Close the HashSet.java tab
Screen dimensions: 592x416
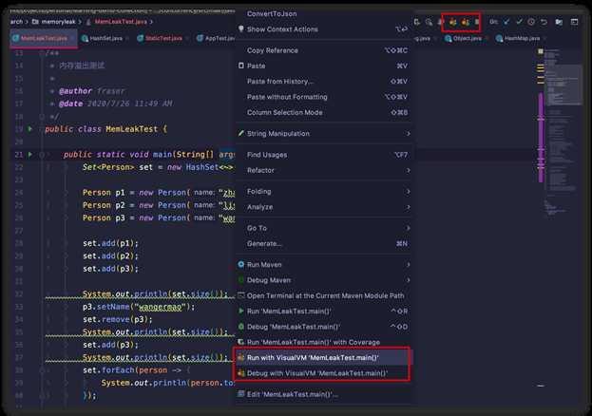point(127,38)
